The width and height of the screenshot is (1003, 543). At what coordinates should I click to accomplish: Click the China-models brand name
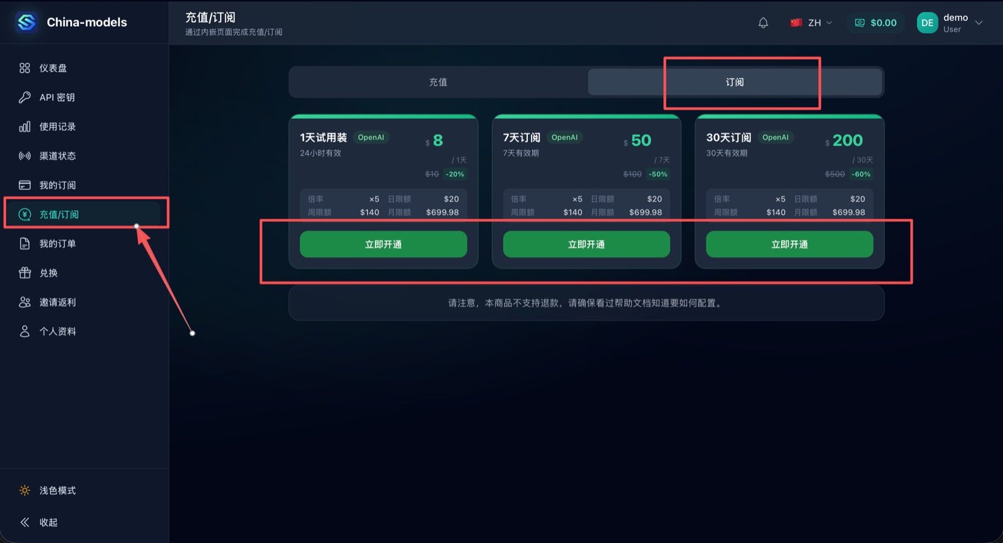click(x=87, y=22)
